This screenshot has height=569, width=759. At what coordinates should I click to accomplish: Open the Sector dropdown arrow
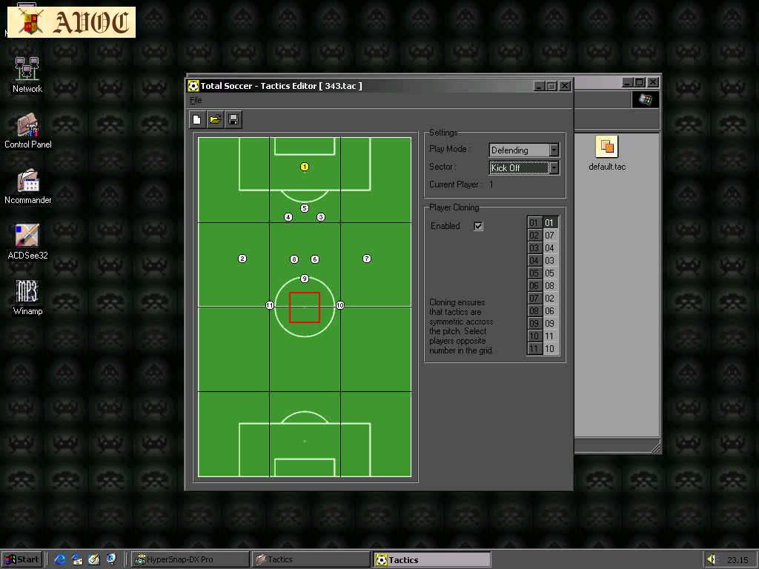[x=554, y=168]
